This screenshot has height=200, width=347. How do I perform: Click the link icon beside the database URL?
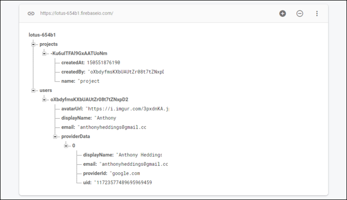(31, 13)
